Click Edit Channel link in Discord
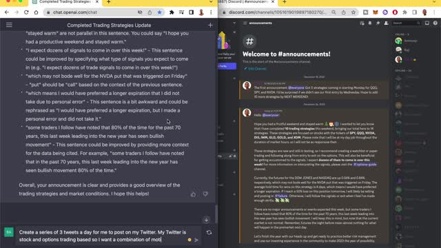The height and width of the screenshot is (248, 441). pyautogui.click(x=255, y=69)
